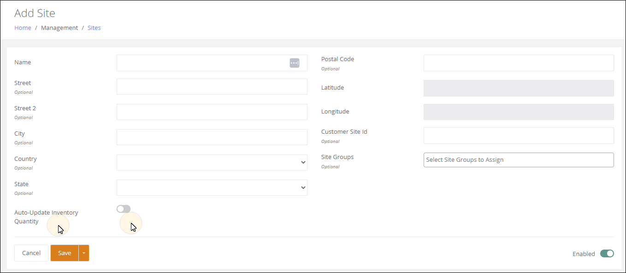
Task: Click the City label
Action: (x=19, y=133)
